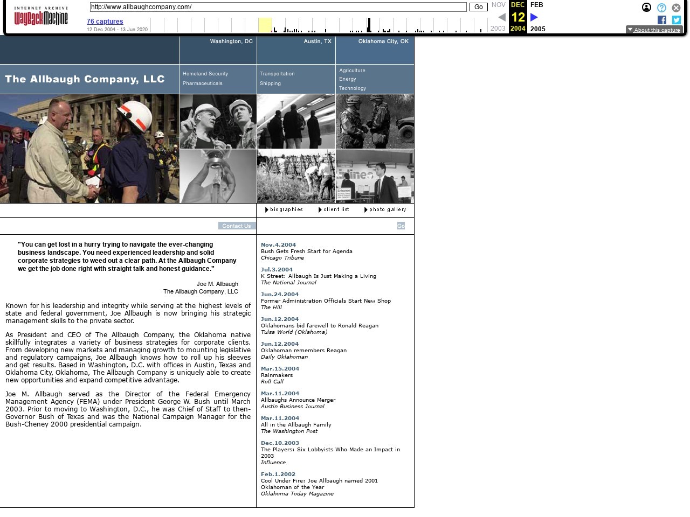Image resolution: width=690 pixels, height=517 pixels.
Task: Click the soldiers photo thumbnail
Action: [375, 122]
